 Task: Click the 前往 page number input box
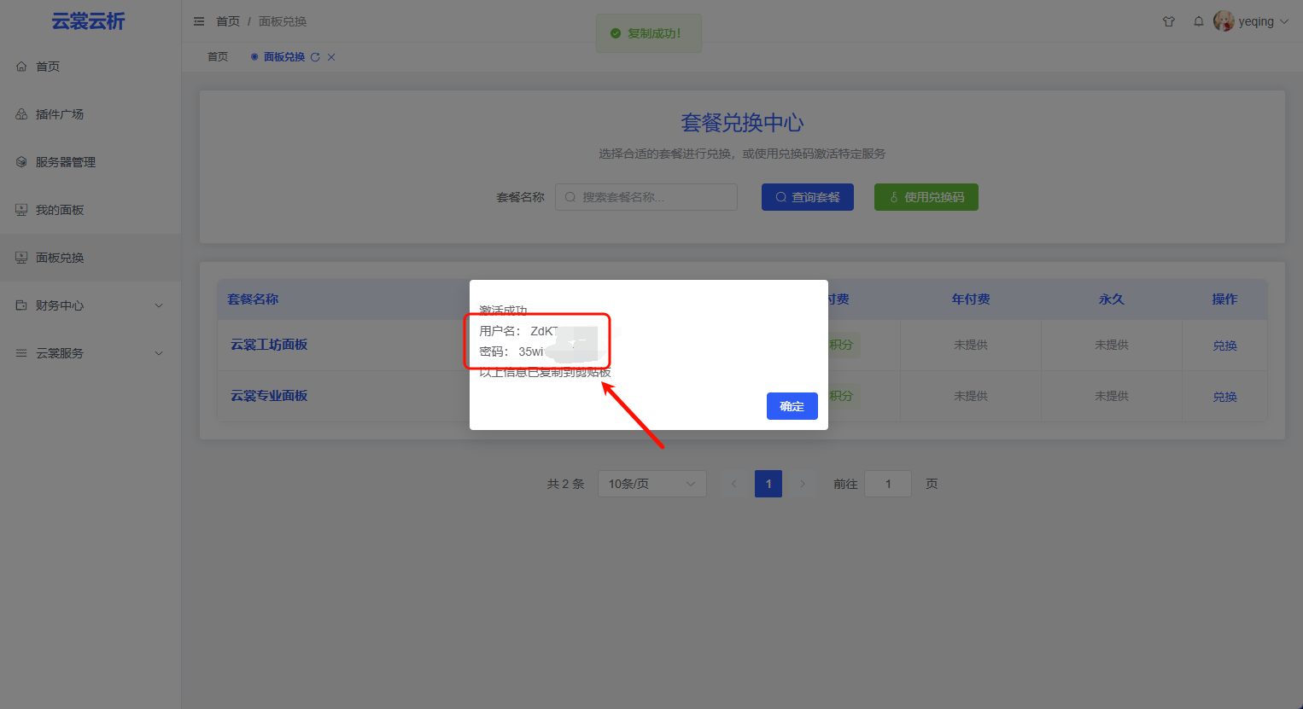[x=887, y=484]
